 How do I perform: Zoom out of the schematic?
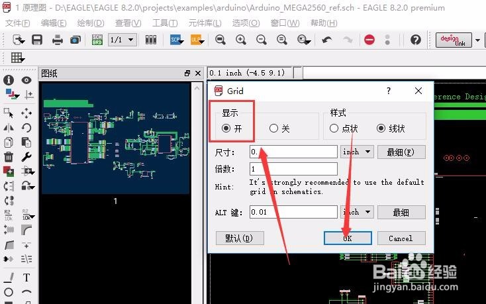tap(262, 40)
